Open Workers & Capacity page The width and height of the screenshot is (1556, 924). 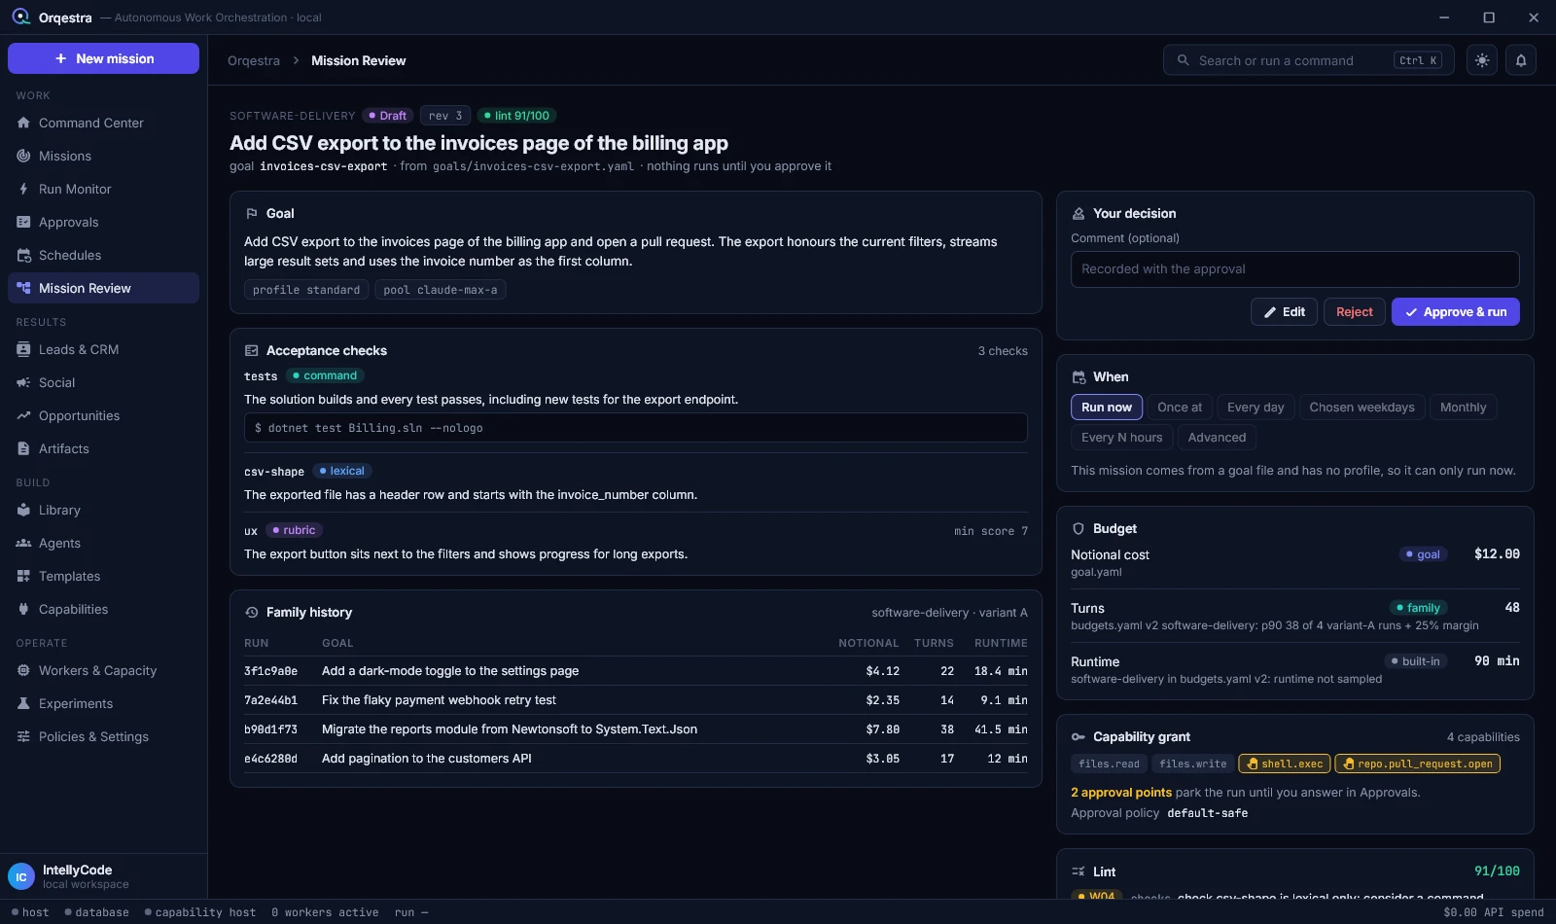point(103,670)
